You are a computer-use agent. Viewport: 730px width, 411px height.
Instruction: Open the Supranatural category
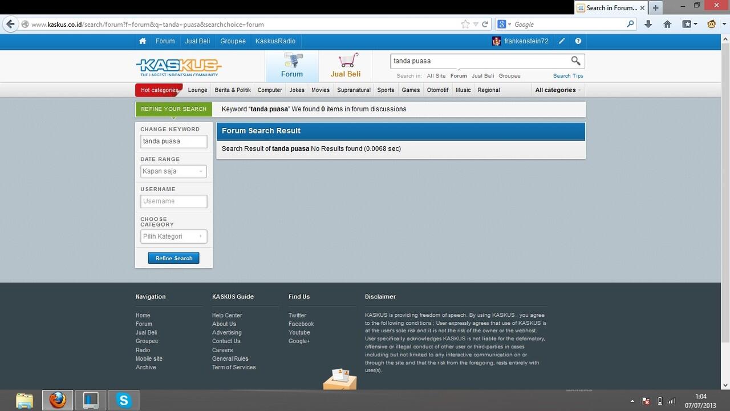[354, 90]
